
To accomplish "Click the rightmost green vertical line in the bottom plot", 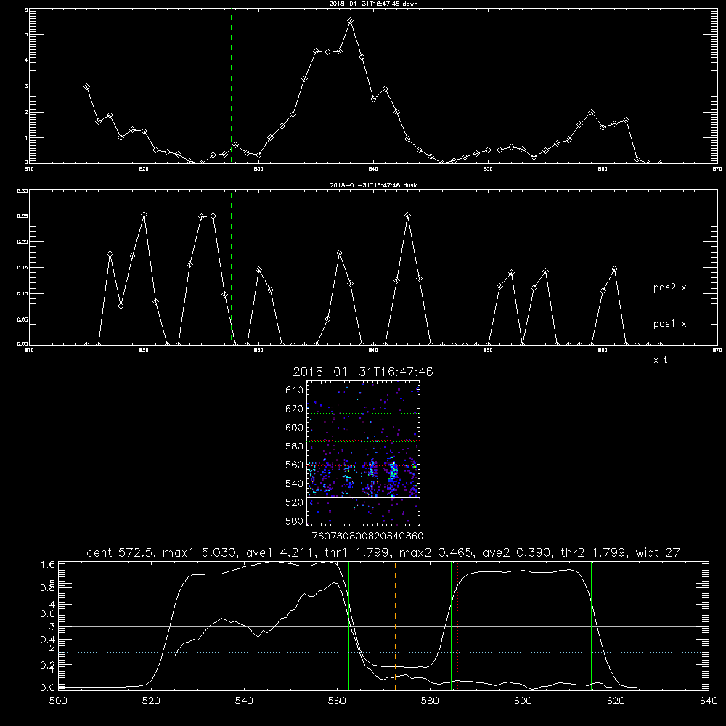I will point(591,625).
